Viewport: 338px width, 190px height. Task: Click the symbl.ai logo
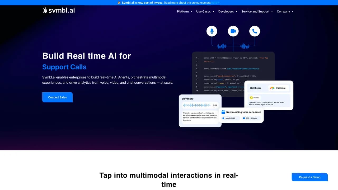coord(59,10)
